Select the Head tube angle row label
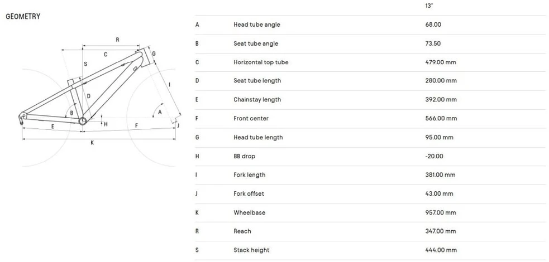549x262 pixels. (x=257, y=25)
